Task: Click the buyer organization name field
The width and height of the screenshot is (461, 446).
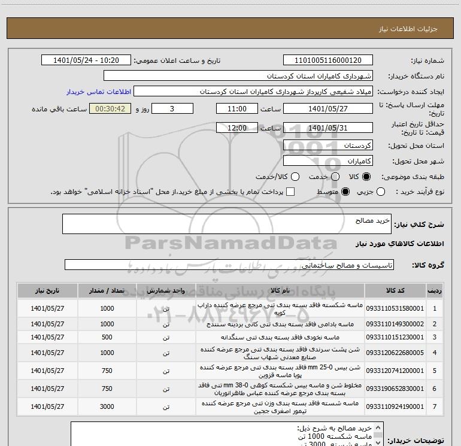Action: 238,76
